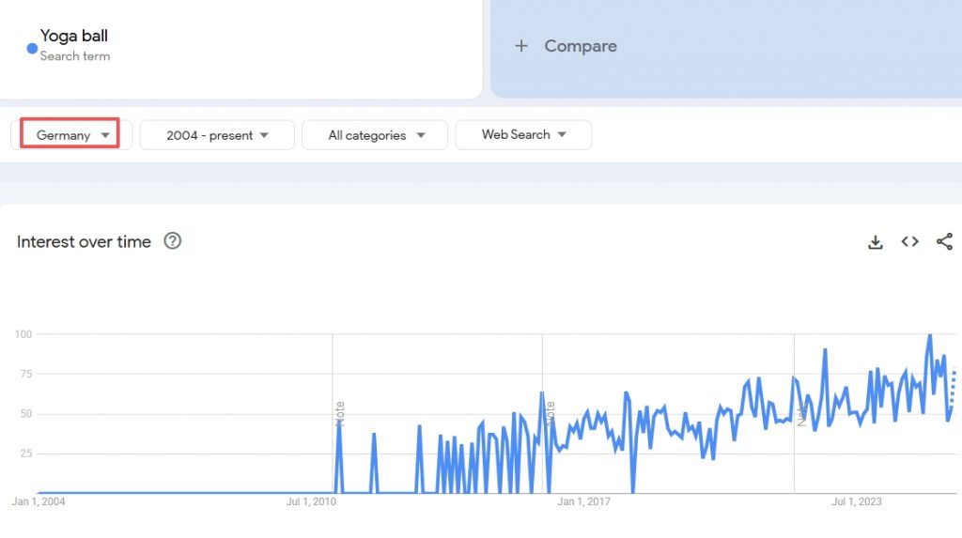The height and width of the screenshot is (538, 962).
Task: Share the Interest over time chart
Action: point(944,242)
